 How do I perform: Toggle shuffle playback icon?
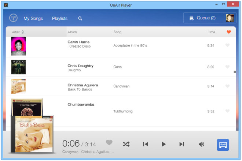coord(126,144)
